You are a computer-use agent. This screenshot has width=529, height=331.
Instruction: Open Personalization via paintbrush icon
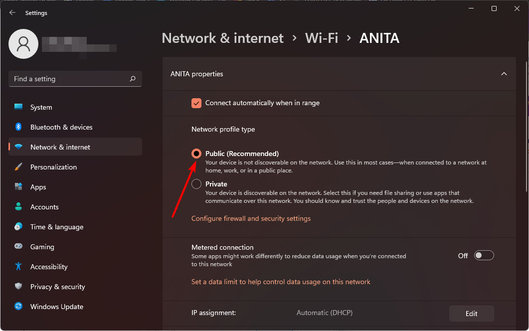point(18,167)
